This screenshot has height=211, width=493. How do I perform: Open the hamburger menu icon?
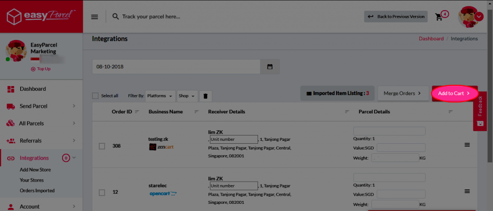point(95,17)
